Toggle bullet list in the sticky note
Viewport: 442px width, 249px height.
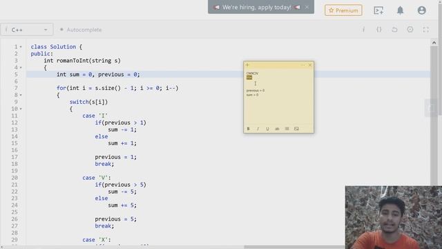(x=287, y=129)
